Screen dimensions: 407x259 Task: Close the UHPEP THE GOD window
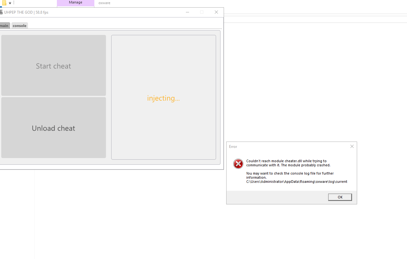coord(216,12)
